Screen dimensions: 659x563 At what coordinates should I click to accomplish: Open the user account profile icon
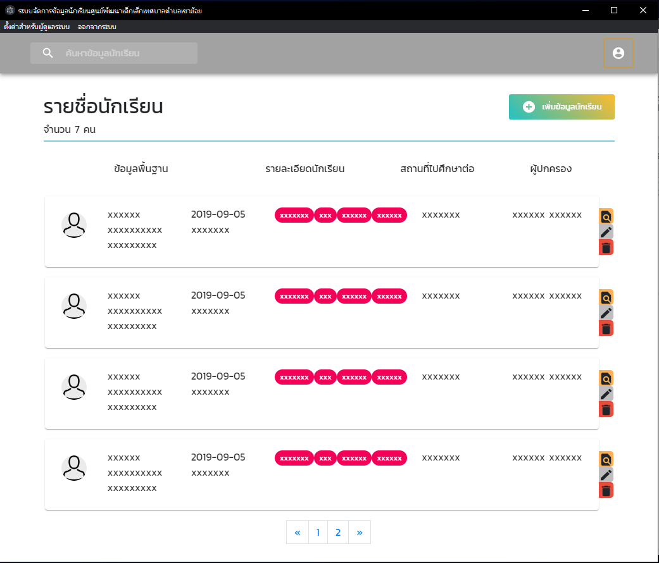tap(618, 53)
